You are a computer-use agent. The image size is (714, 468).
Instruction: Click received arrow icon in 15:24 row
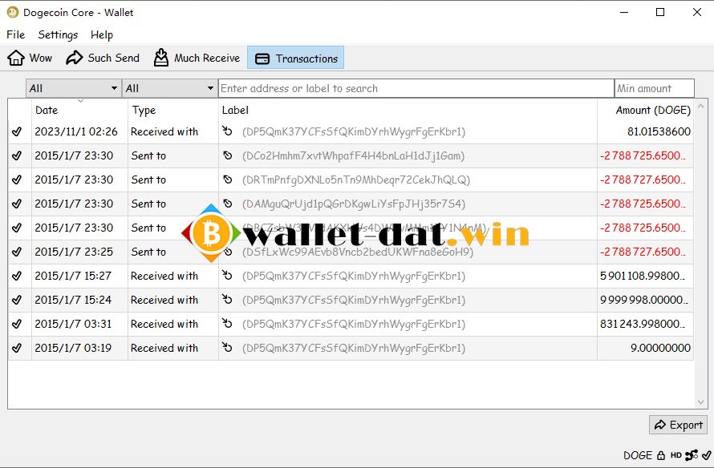tap(227, 299)
